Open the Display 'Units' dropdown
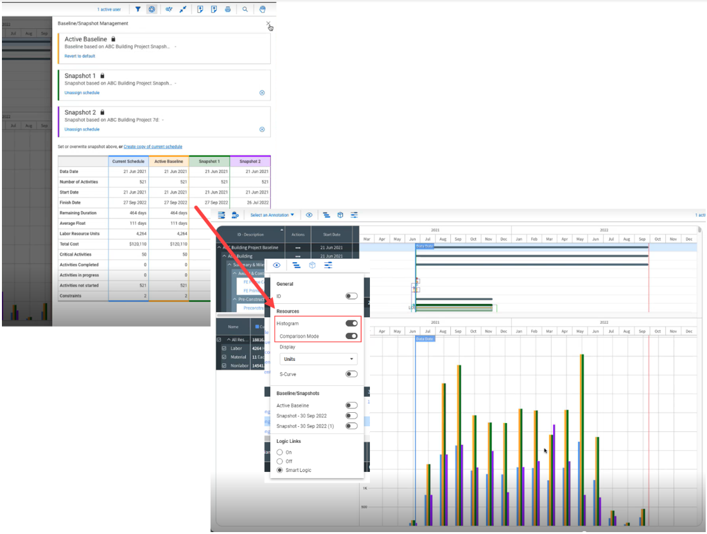The width and height of the screenshot is (707, 534). tap(319, 360)
